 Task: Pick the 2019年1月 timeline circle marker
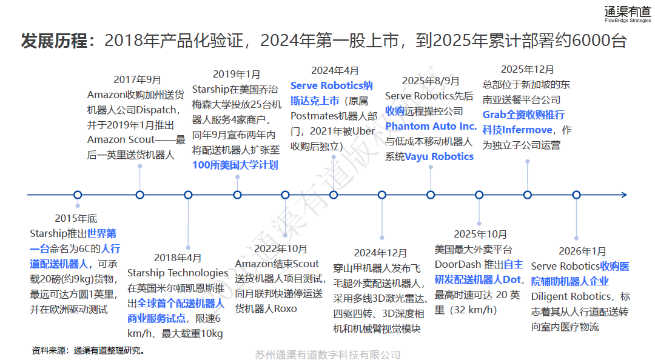[x=237, y=195]
